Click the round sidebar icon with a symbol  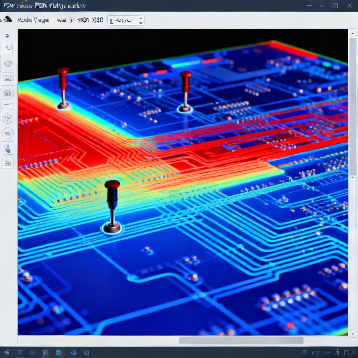point(8,118)
